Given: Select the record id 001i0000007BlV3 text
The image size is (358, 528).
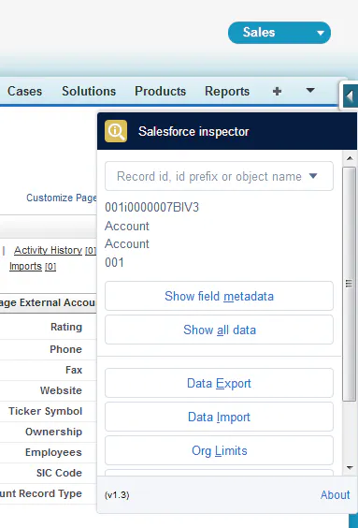Looking at the screenshot, I should click(152, 207).
